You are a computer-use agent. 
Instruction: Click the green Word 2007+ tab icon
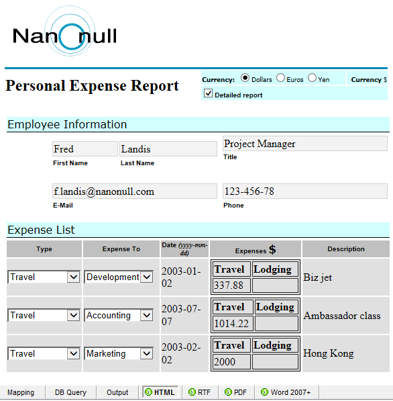(265, 392)
